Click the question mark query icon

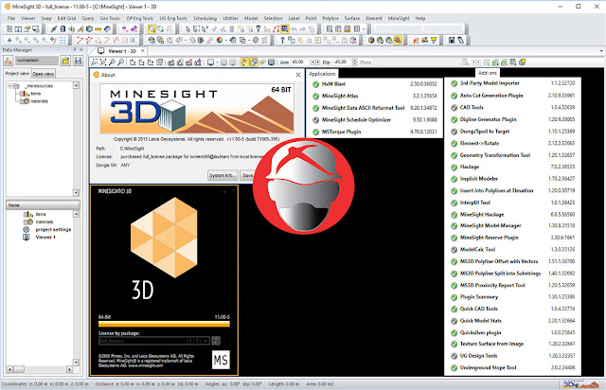(x=282, y=40)
